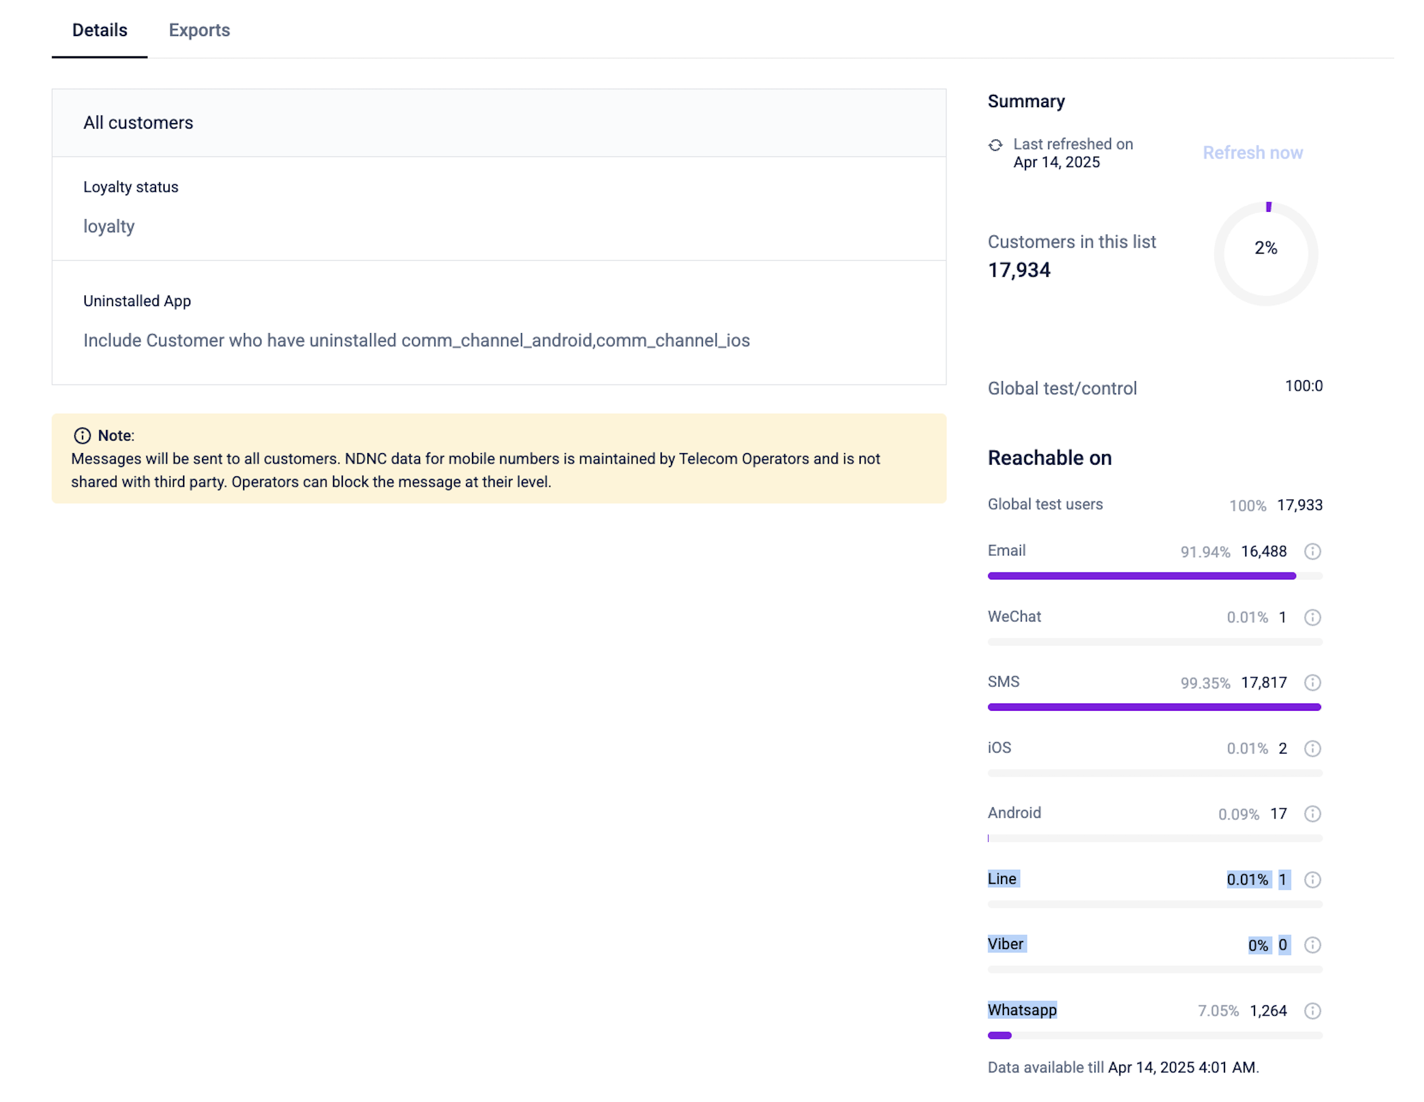Click the Line info icon

click(x=1312, y=880)
